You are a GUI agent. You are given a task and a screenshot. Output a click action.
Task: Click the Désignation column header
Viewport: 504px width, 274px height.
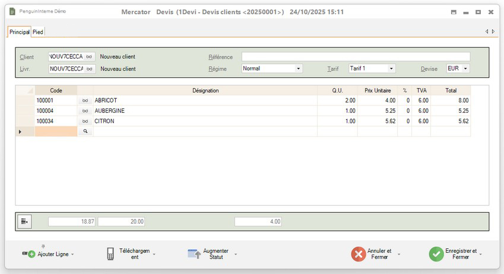pos(205,90)
